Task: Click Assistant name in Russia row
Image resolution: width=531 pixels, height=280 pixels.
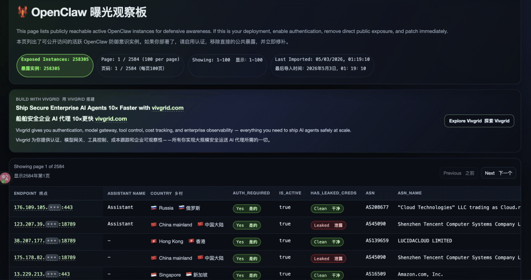Action: pos(120,207)
